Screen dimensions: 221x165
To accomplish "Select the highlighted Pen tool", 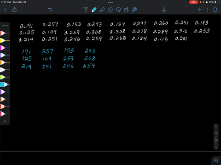I will pyautogui.click(x=94, y=10).
